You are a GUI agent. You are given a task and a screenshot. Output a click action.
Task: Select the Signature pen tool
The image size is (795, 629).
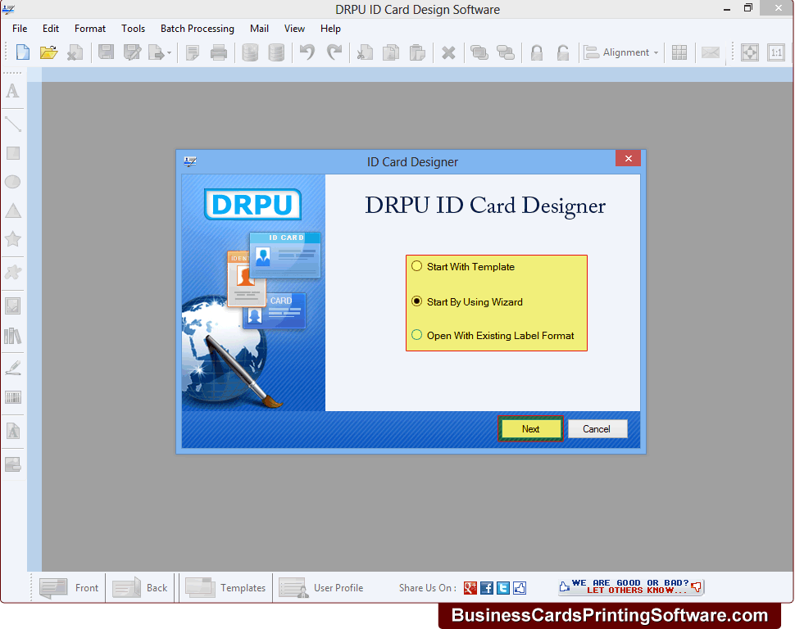click(x=12, y=368)
